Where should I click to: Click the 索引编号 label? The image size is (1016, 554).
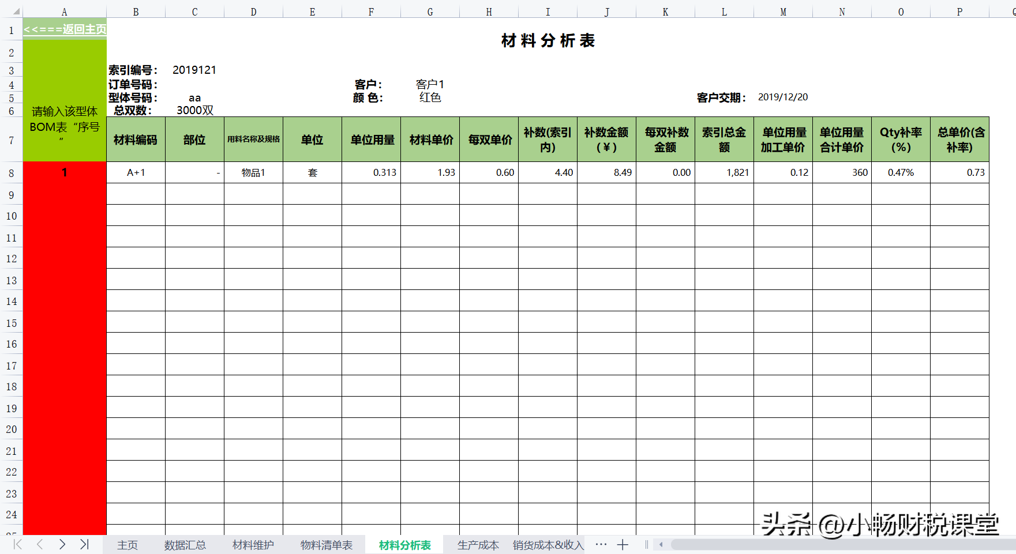pos(133,70)
